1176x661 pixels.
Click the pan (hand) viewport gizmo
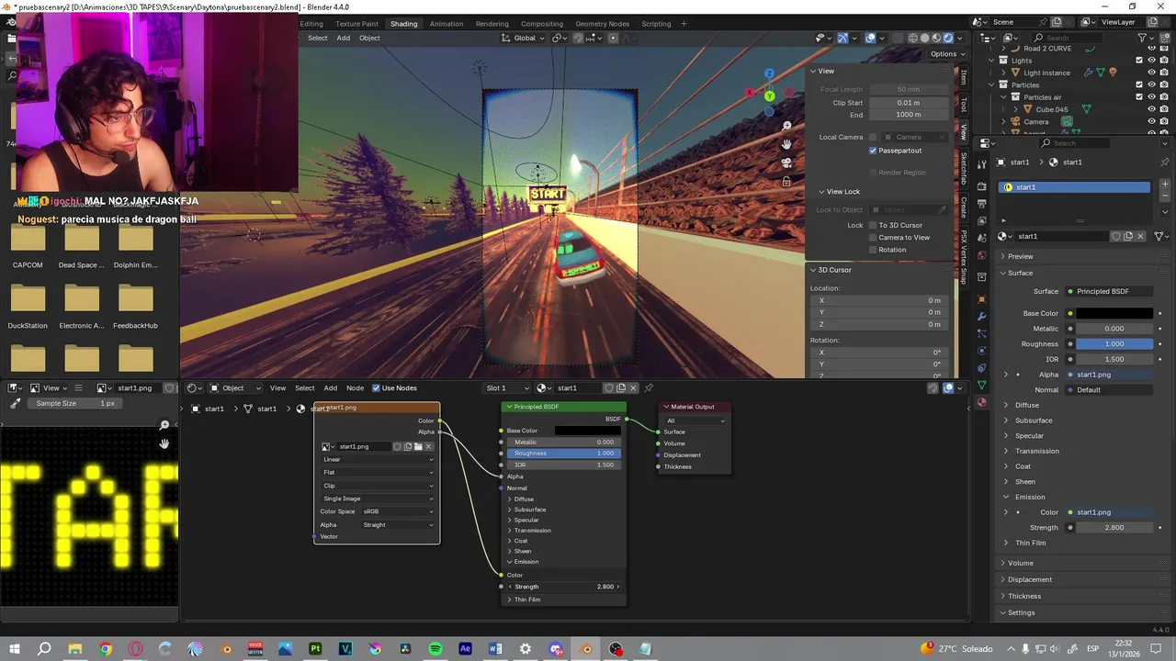click(x=786, y=144)
